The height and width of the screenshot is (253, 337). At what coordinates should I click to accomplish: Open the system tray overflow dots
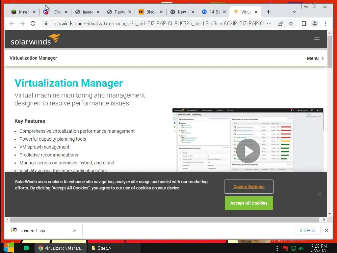coord(277,248)
